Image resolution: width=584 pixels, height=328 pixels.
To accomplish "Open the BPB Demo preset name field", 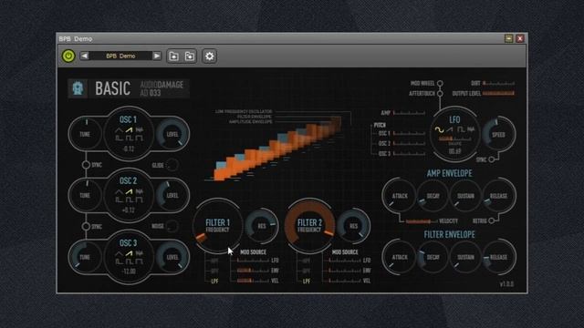I will pyautogui.click(x=120, y=56).
